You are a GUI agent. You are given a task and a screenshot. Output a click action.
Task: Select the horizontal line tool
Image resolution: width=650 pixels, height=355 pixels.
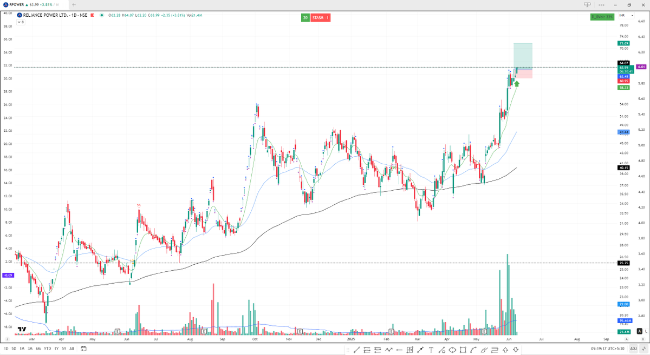[399, 350]
